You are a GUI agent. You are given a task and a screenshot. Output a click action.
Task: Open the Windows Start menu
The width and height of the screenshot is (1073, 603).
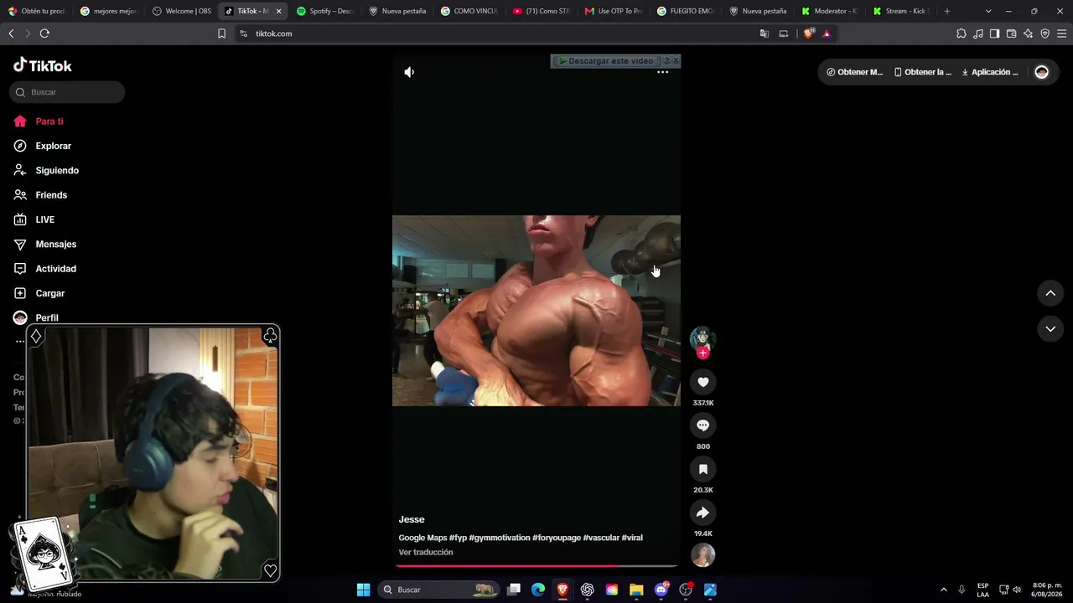click(363, 590)
